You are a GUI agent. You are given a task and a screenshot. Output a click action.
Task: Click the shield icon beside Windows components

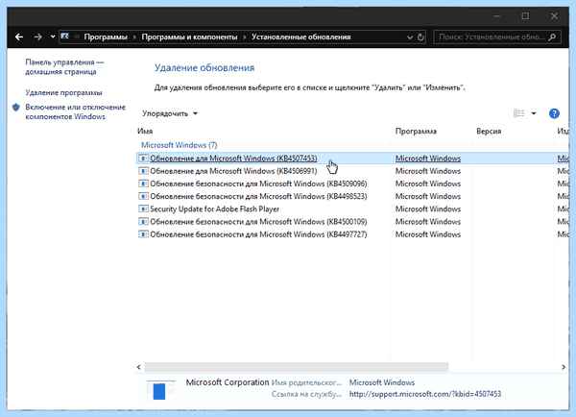coord(15,107)
